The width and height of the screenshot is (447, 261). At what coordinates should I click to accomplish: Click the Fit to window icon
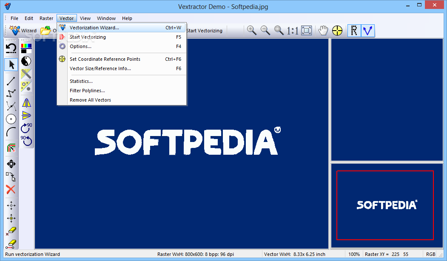click(307, 31)
